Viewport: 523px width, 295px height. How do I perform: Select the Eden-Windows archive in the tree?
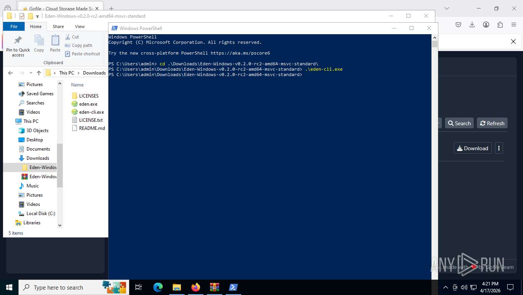pos(39,177)
